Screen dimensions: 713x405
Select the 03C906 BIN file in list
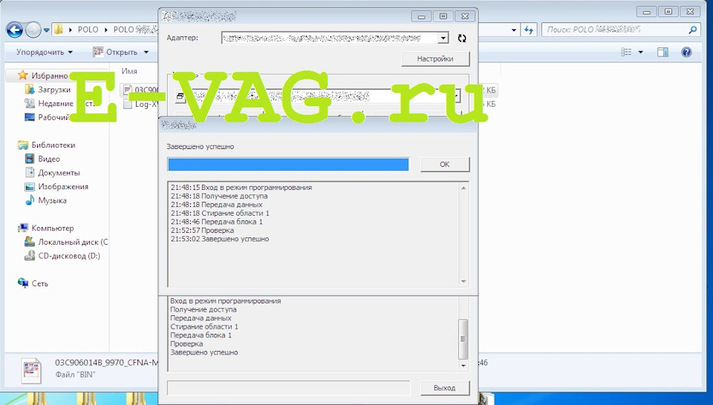click(x=140, y=90)
